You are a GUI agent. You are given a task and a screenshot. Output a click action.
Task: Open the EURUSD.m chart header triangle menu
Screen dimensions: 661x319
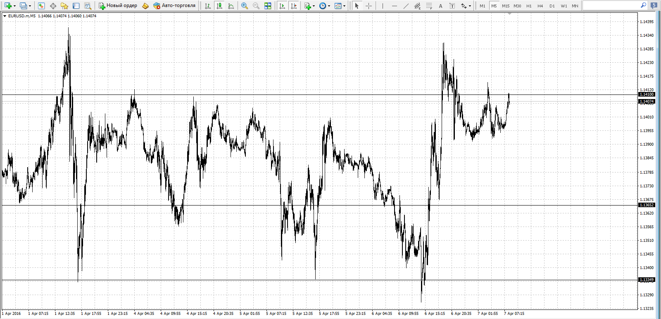tap(5, 16)
